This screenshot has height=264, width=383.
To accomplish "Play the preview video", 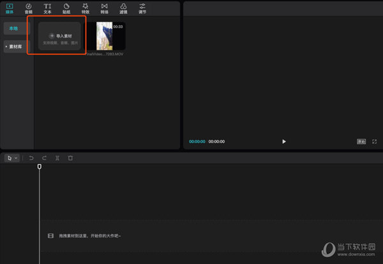I will click(284, 142).
